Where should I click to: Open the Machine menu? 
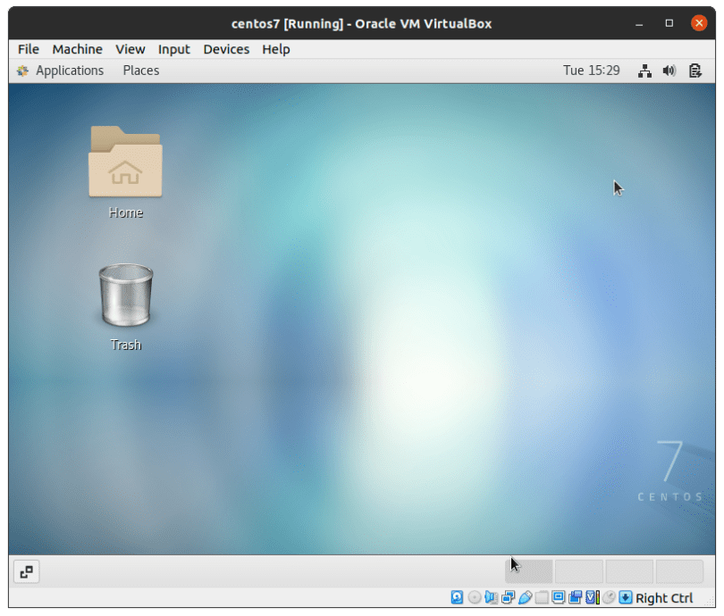point(77,49)
